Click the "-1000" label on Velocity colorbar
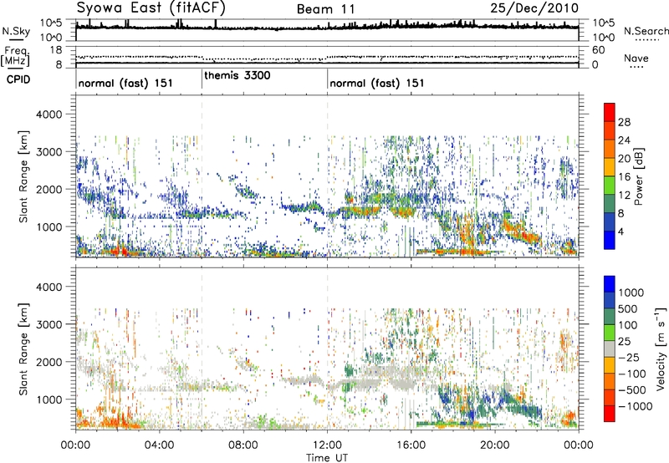 click(x=635, y=406)
